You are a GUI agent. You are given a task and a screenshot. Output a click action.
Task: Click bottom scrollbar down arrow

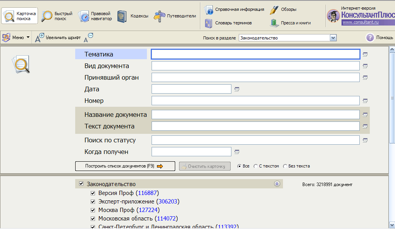click(392, 225)
